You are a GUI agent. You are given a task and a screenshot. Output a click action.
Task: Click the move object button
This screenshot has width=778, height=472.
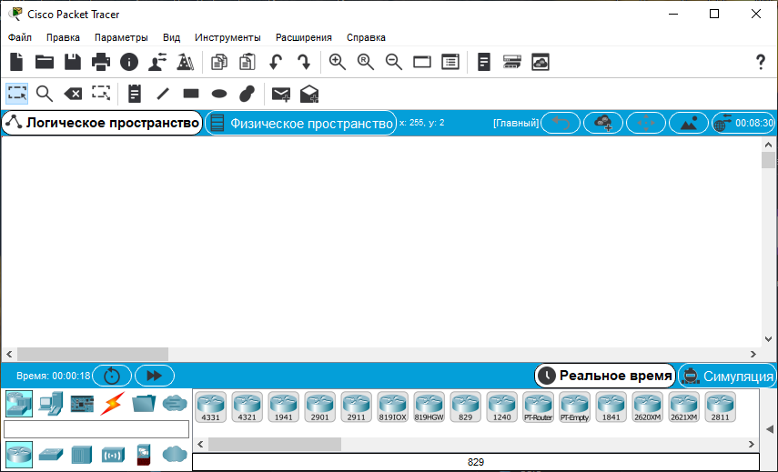646,123
